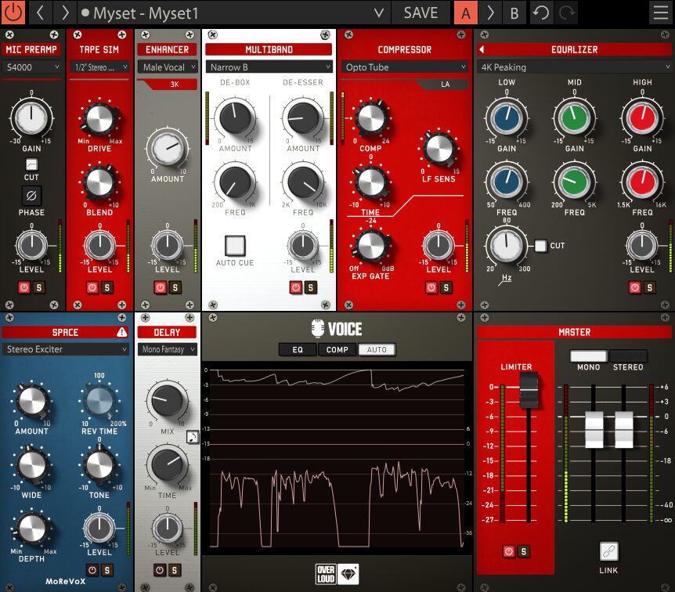Toggle Auto Cue in Multiband module
This screenshot has width=675, height=592.
[235, 245]
